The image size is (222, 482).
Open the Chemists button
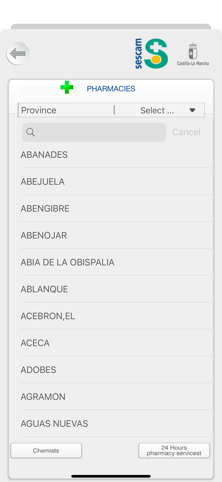click(x=46, y=450)
